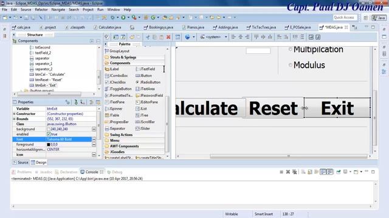389x218 pixels.
Task: Open the File menu
Action: [4, 10]
